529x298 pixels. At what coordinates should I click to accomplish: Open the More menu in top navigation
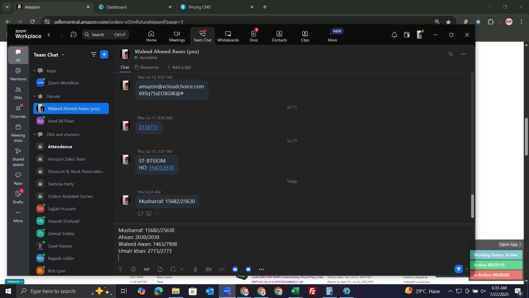click(x=333, y=36)
